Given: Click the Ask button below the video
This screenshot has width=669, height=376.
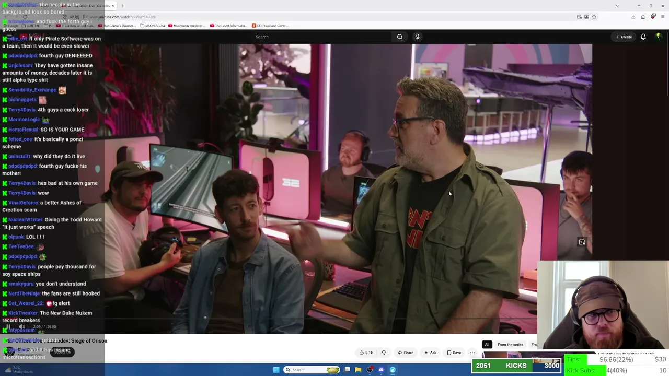Looking at the screenshot, I should [x=431, y=352].
